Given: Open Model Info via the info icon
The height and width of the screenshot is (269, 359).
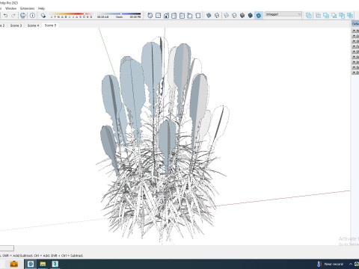Looking at the screenshot, I should (x=32, y=16).
